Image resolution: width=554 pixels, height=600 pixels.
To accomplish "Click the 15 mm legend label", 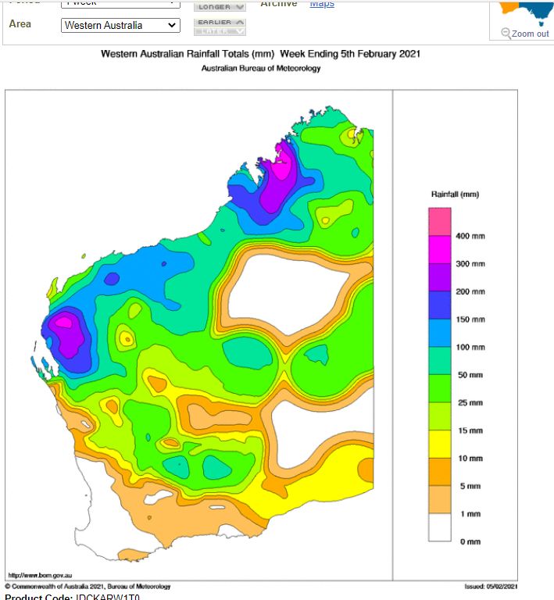I will pos(470,431).
